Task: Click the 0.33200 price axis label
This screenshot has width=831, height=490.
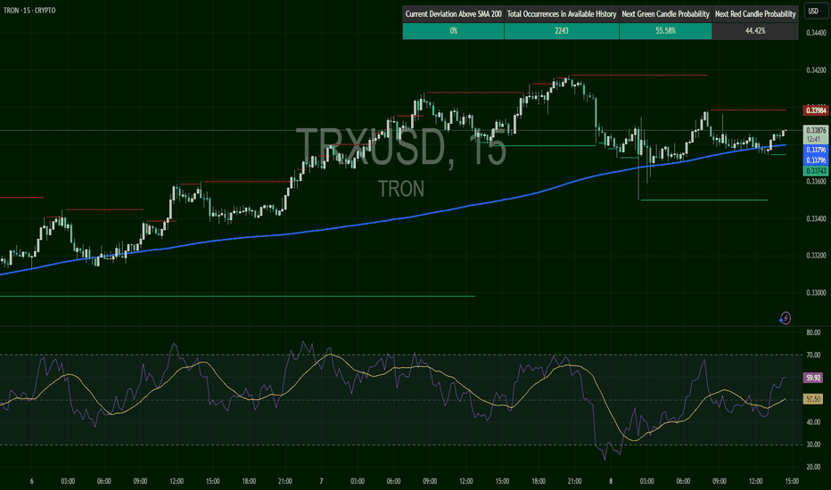Action: point(816,256)
